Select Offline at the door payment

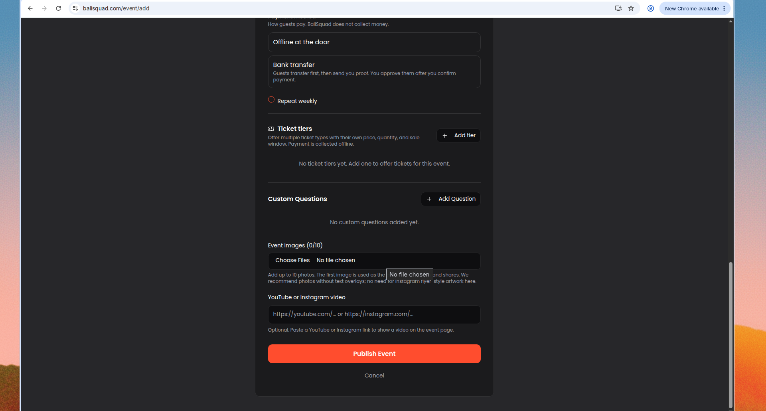pyautogui.click(x=374, y=42)
